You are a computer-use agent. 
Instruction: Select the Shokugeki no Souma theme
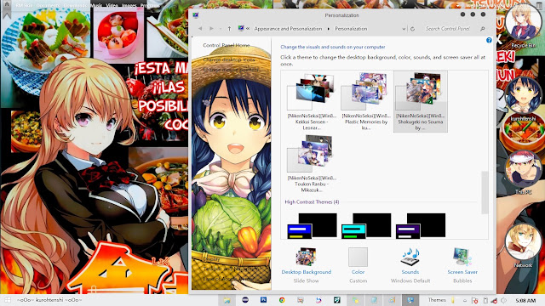point(420,101)
